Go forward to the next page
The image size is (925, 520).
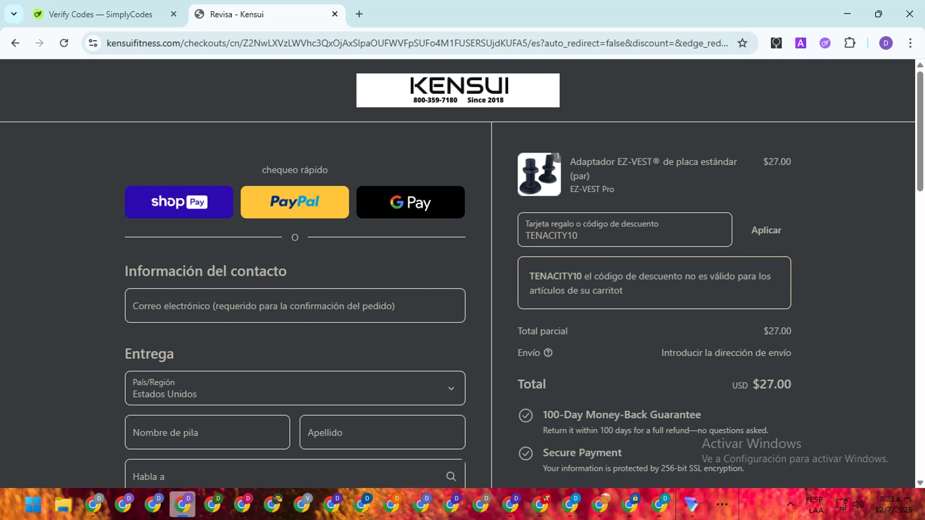[x=39, y=43]
